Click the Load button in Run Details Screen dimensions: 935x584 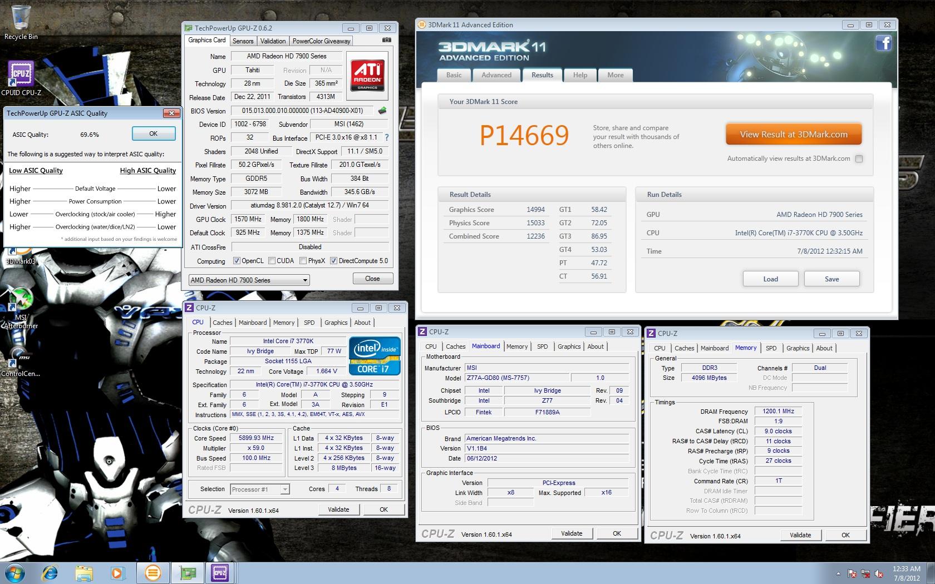click(770, 279)
